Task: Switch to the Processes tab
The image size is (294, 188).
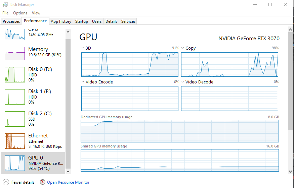Action: point(11,21)
